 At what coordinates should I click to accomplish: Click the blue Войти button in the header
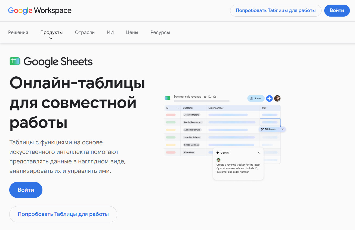pyautogui.click(x=337, y=11)
